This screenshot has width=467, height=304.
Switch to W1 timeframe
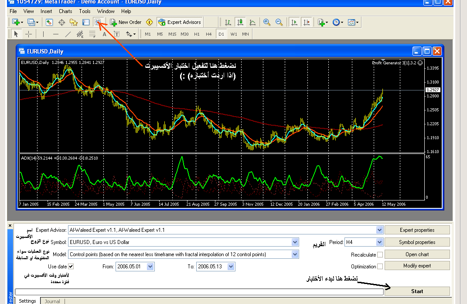234,34
